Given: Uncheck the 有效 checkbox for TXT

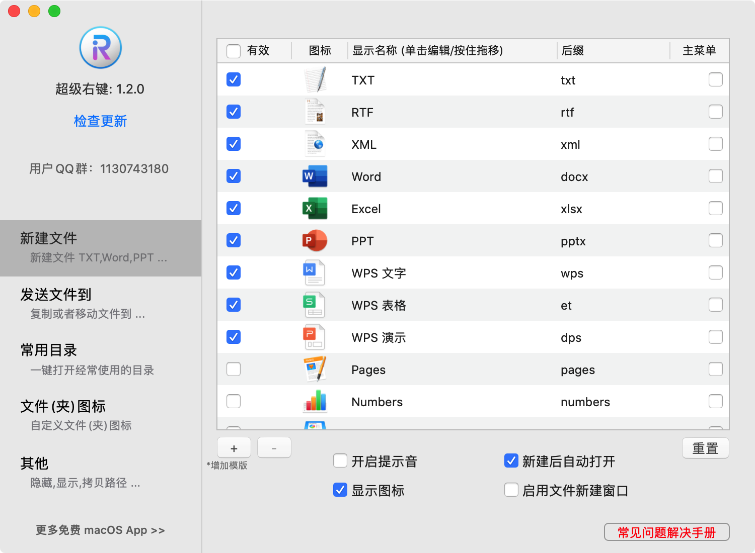Looking at the screenshot, I should tap(234, 79).
